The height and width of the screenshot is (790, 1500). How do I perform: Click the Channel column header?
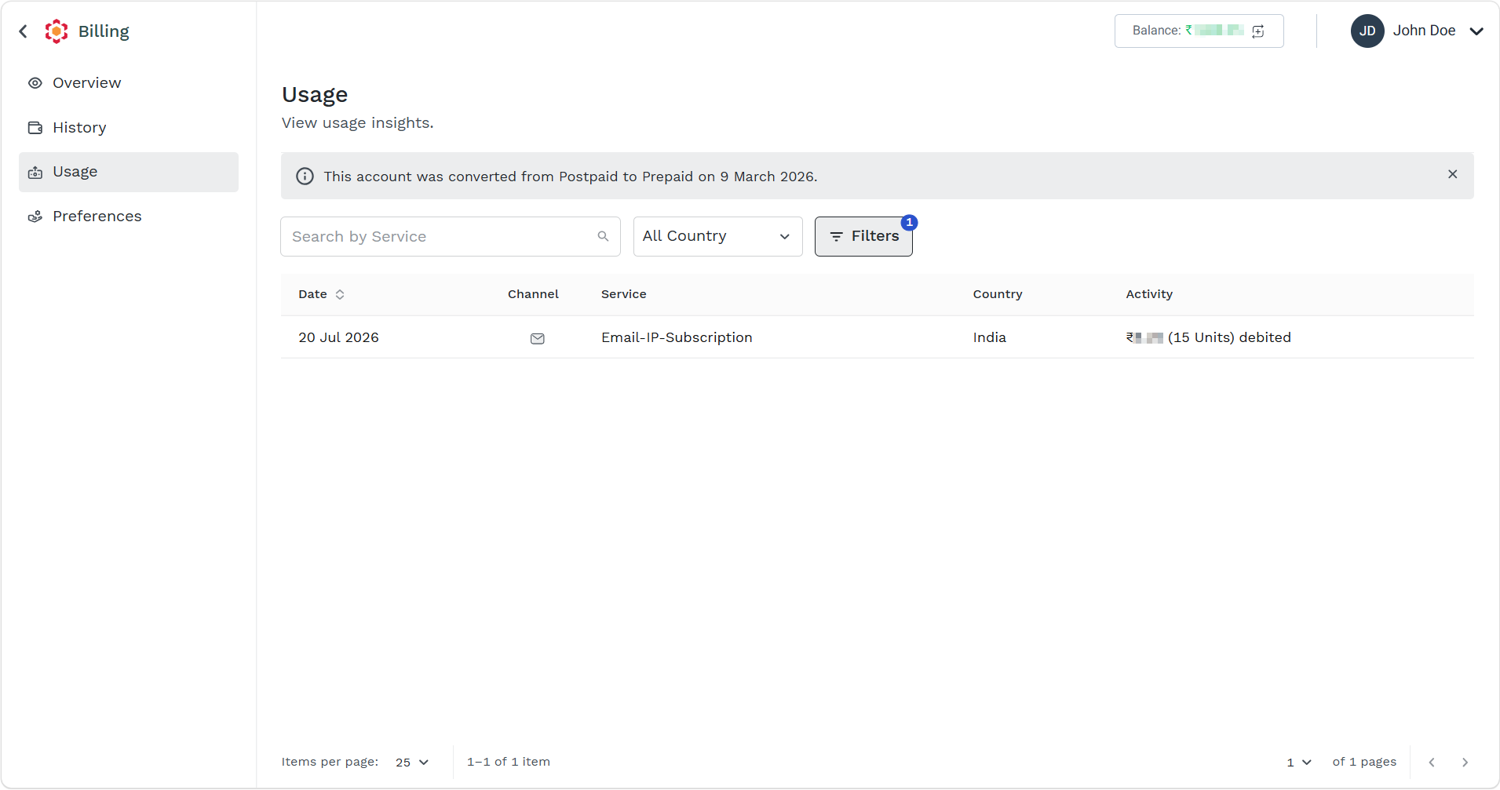point(533,294)
